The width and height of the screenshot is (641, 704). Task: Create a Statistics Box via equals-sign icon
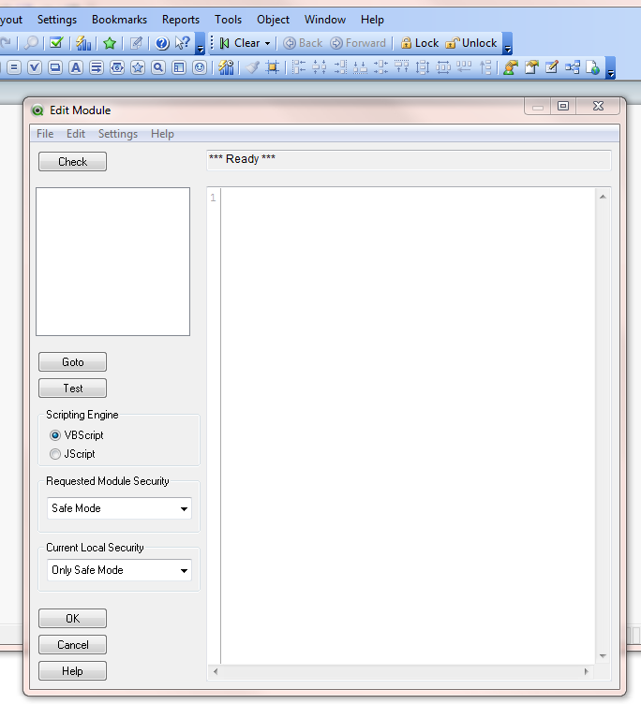tap(14, 67)
